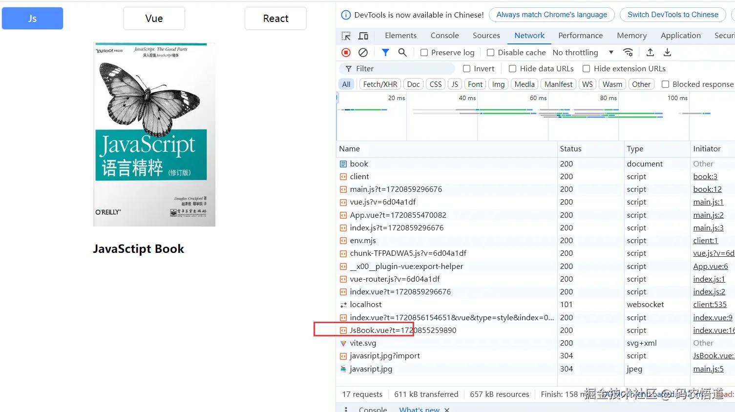Click the export HAR download icon
Image resolution: width=735 pixels, height=412 pixels.
[667, 52]
